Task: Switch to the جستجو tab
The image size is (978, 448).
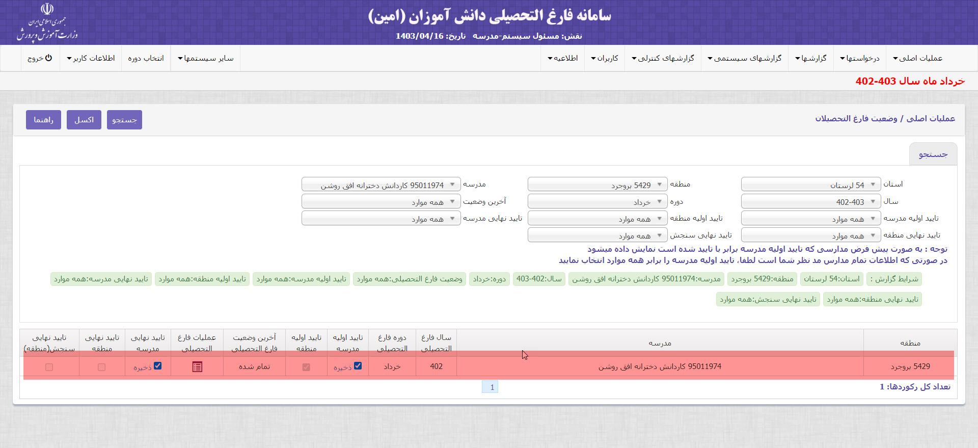Action: [933, 154]
